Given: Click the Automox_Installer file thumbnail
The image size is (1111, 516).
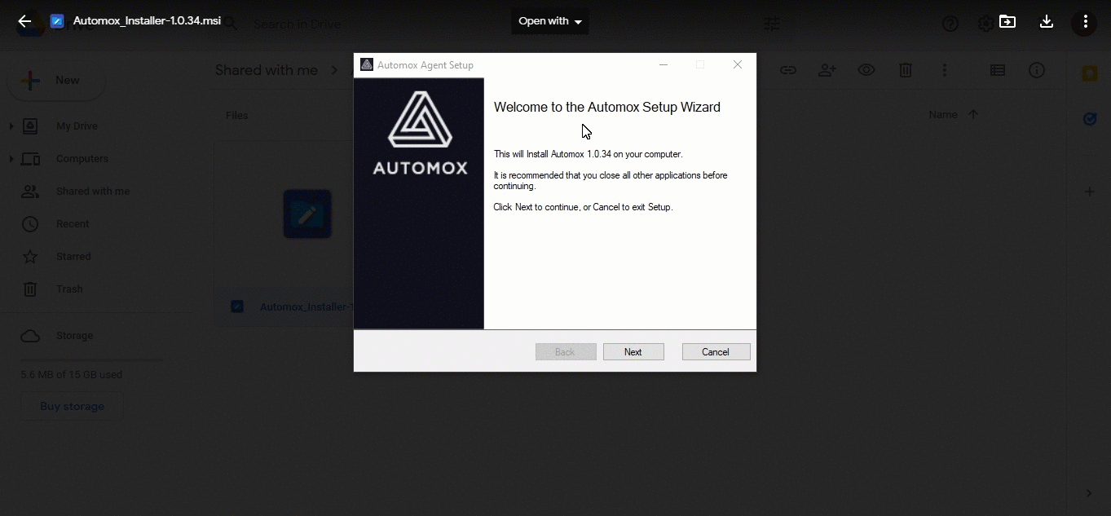Looking at the screenshot, I should [x=307, y=214].
